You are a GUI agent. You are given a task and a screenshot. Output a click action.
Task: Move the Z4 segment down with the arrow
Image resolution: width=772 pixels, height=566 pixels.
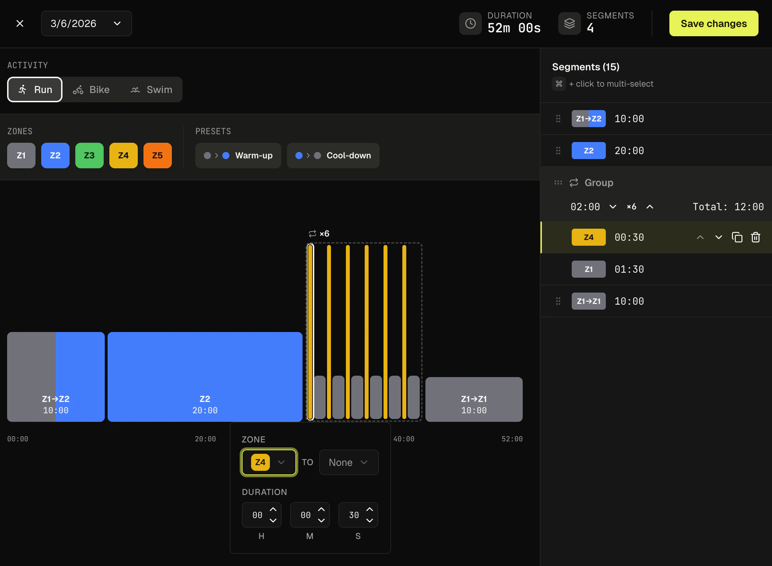coord(718,237)
